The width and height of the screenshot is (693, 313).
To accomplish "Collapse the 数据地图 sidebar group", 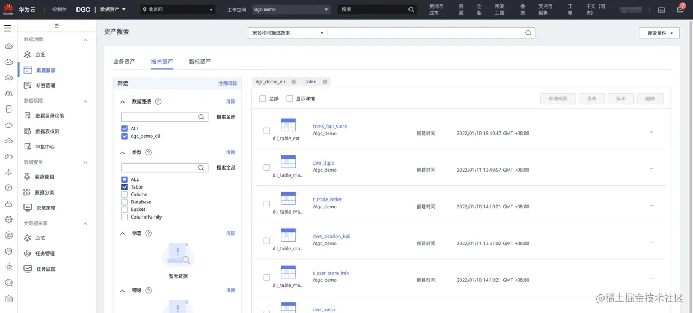I will click(85, 40).
